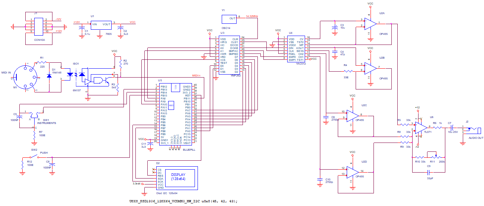Click the U2A OP495 op-amp triangle

pyautogui.click(x=370, y=23)
